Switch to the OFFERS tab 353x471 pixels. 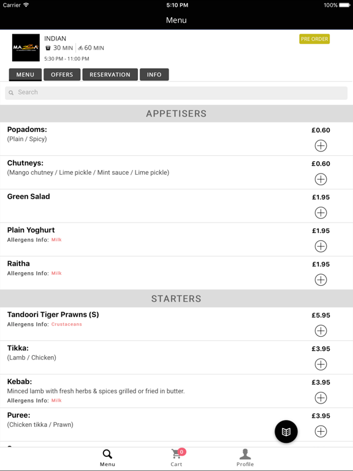[62, 74]
